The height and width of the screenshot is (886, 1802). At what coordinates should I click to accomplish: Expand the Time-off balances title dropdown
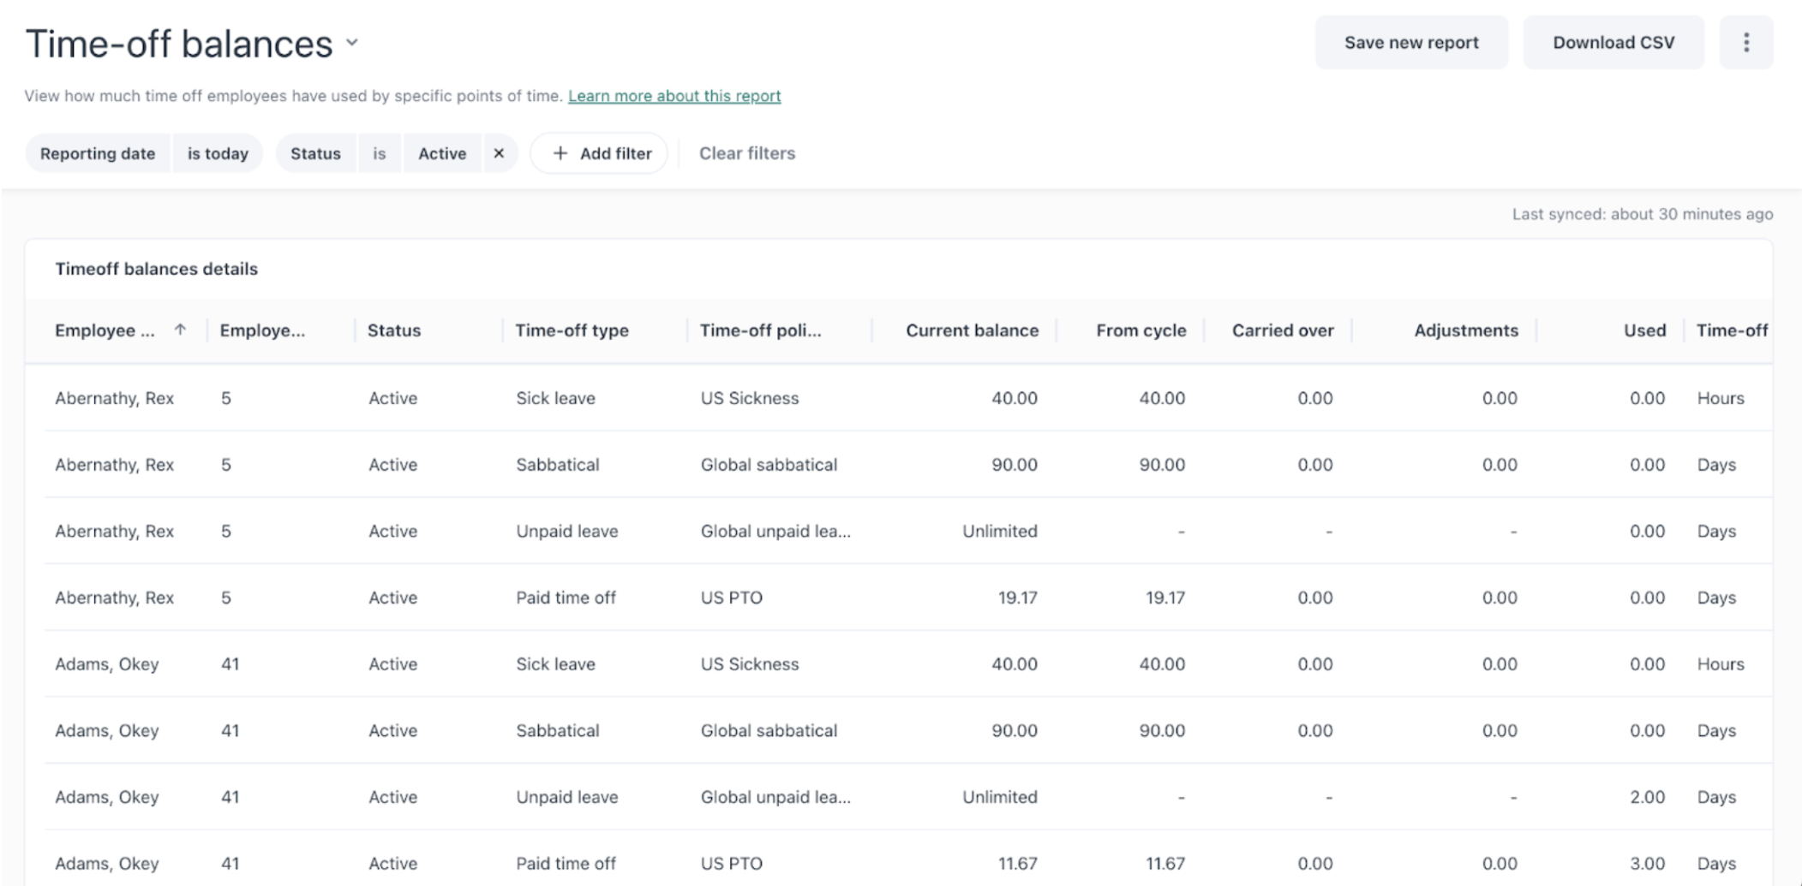351,43
